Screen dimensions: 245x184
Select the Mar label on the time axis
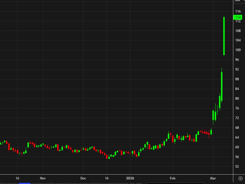213,178
